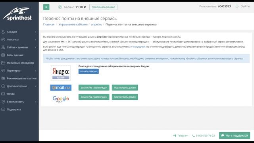
Task: Open the anpel.ru breadcrumb link
Action: pyautogui.click(x=96, y=25)
